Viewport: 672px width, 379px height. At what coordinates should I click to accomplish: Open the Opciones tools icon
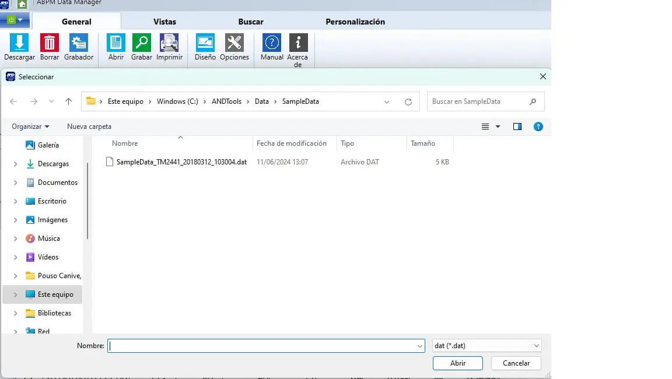click(235, 43)
